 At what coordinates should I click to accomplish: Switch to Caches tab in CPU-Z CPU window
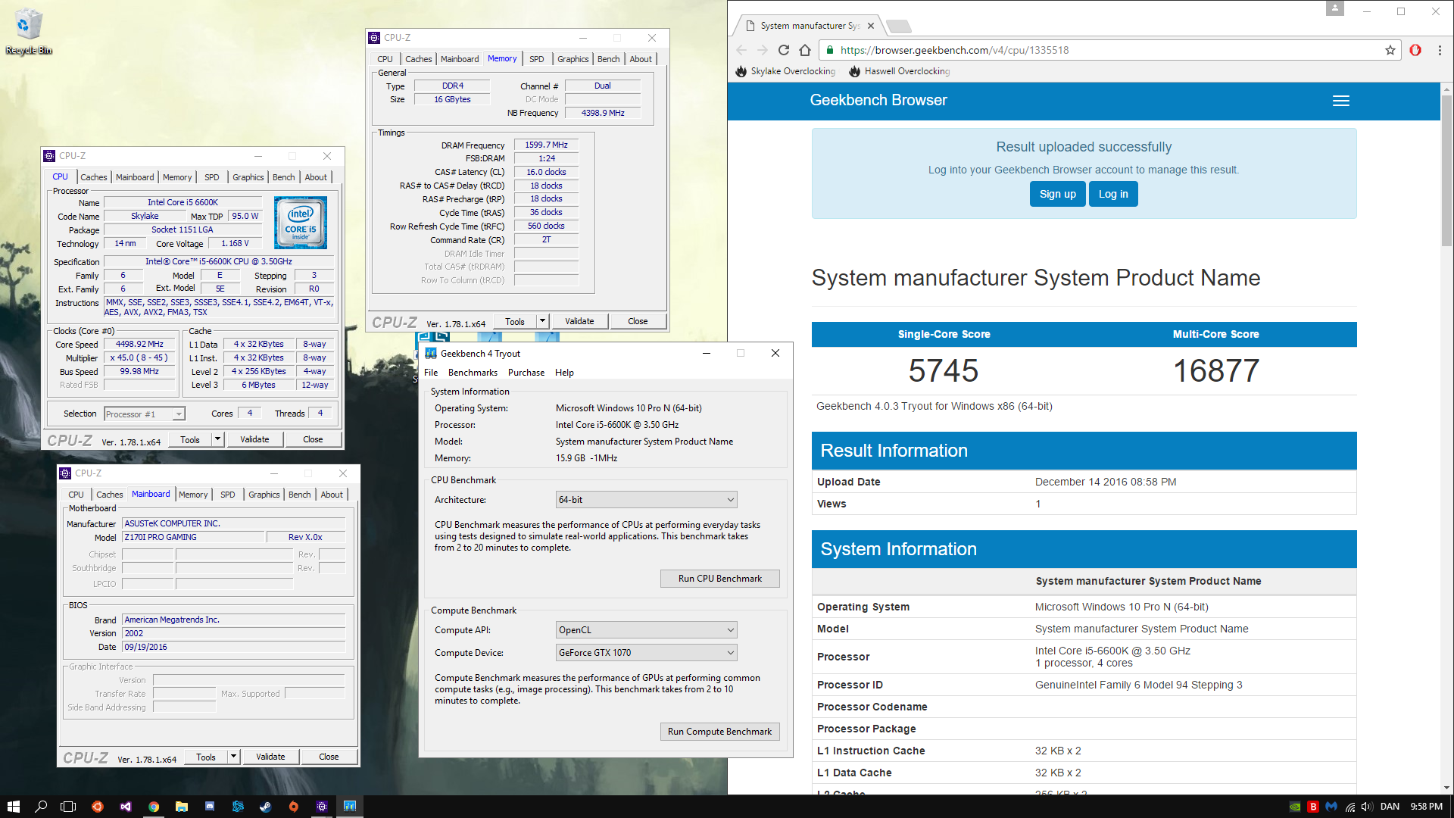tap(94, 177)
